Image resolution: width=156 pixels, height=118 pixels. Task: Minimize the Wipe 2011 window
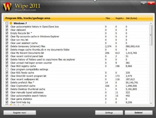(144, 3)
